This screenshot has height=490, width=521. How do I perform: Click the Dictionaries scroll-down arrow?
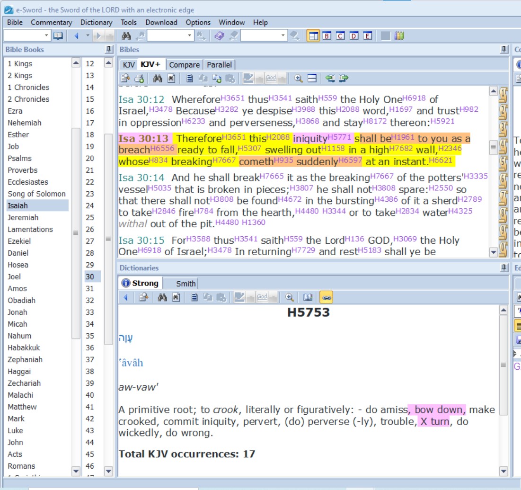point(503,471)
